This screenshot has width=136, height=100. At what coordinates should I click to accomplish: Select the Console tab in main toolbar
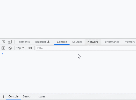[x=62, y=42]
